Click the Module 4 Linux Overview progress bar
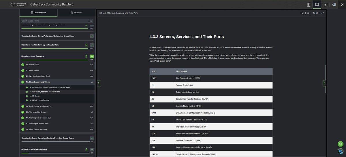This screenshot has width=346, height=157. (x=55, y=60)
